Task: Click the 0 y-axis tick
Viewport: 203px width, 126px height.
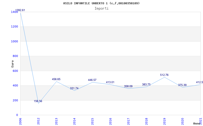Action: [x=17, y=115]
